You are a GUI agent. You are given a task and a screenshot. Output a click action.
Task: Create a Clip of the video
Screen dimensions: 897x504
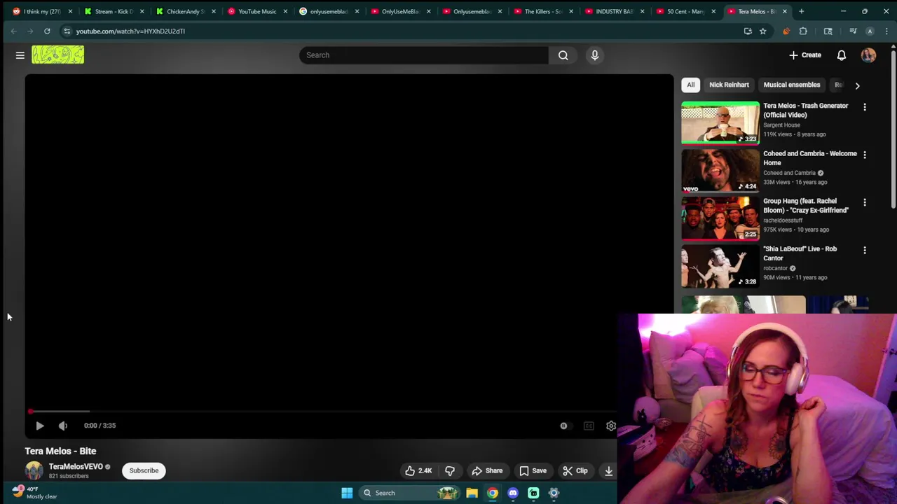[575, 470]
